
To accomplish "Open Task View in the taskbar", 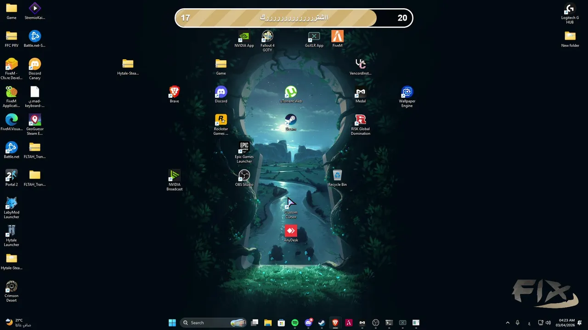I will 254,323.
